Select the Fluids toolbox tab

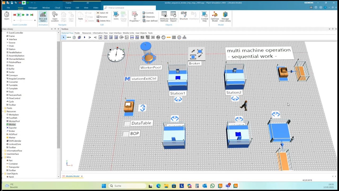pos(77,33)
